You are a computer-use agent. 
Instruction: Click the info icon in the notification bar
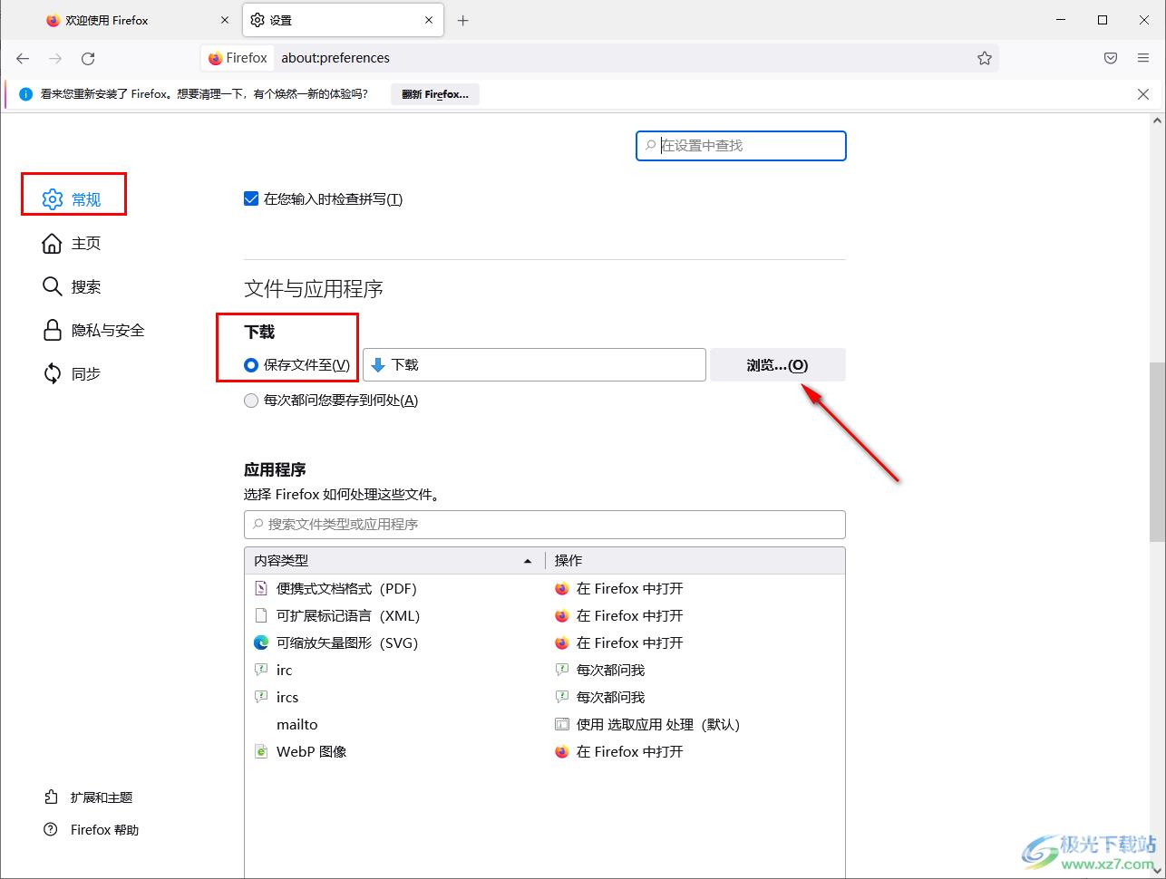click(25, 94)
